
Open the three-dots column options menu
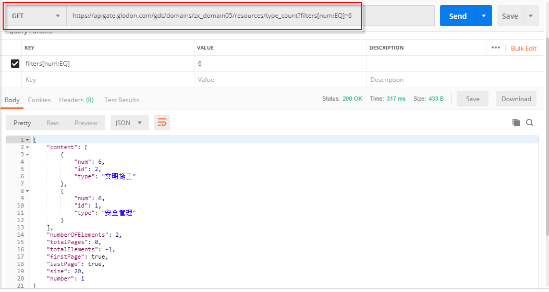pos(495,48)
